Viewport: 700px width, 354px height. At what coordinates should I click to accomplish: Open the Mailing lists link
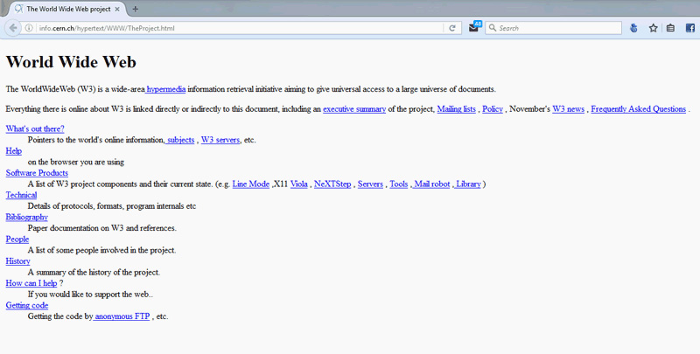456,109
